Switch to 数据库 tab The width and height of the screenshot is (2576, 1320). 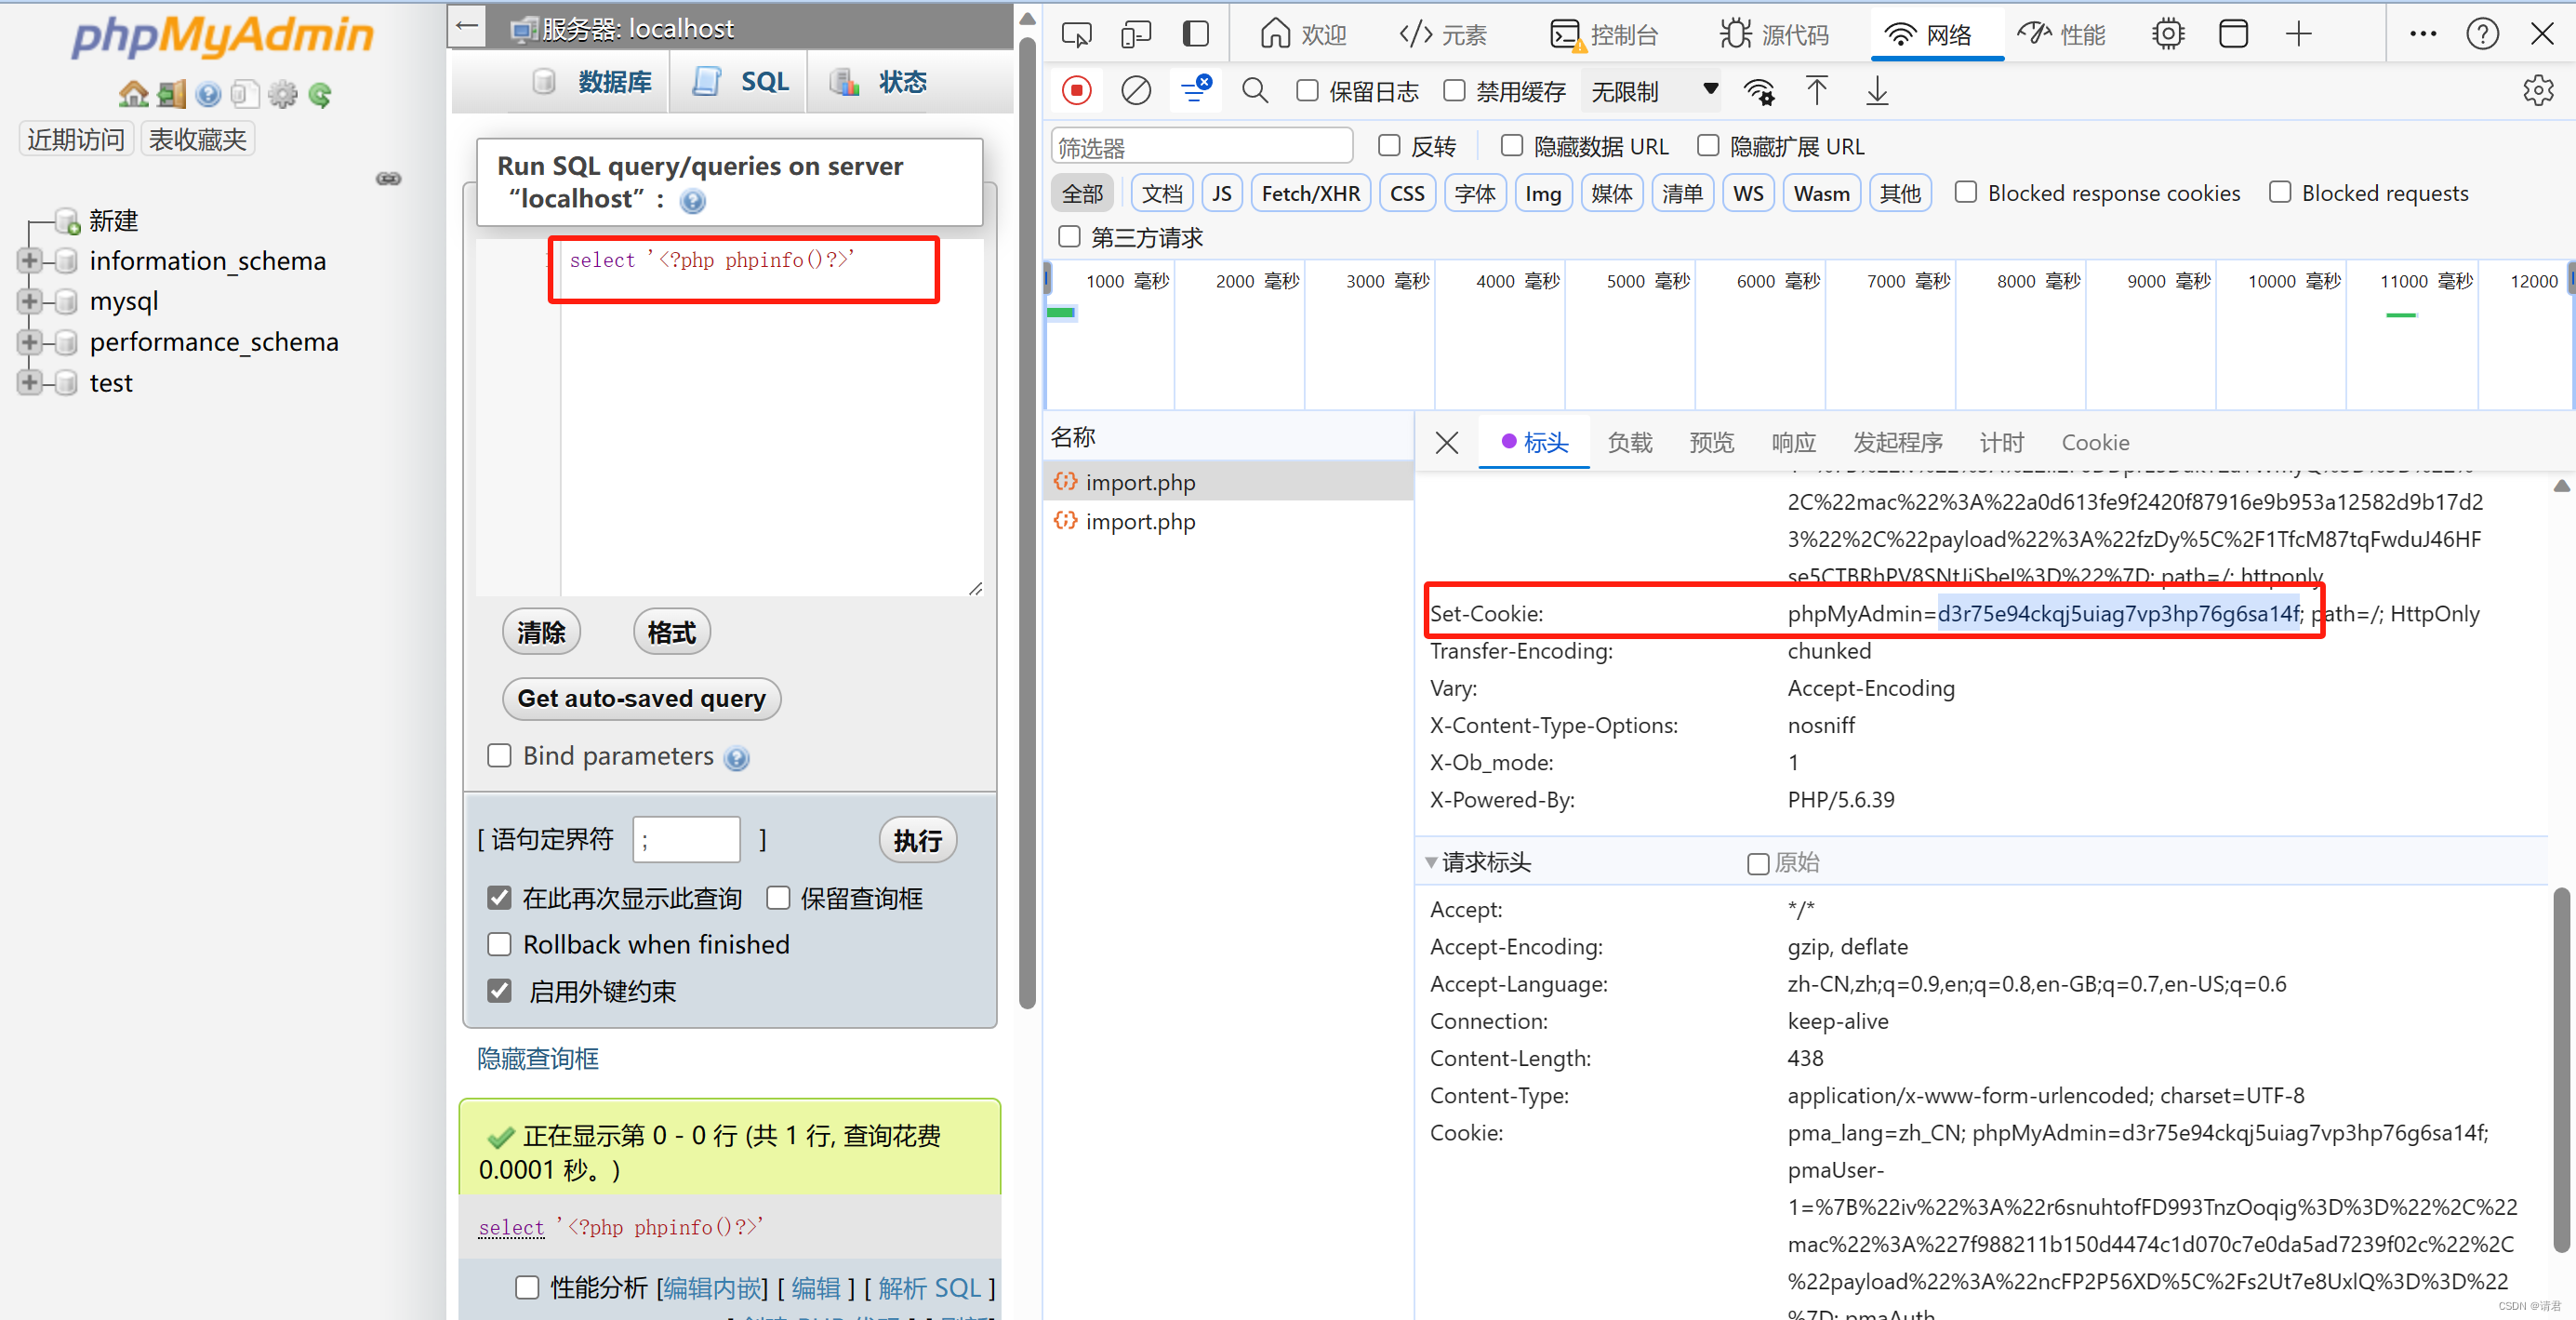[x=593, y=82]
